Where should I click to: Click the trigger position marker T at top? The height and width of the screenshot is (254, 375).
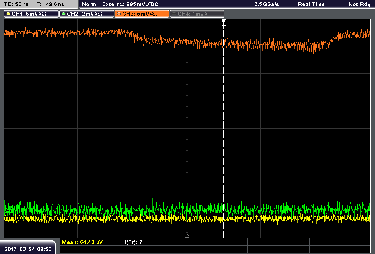pos(223,24)
